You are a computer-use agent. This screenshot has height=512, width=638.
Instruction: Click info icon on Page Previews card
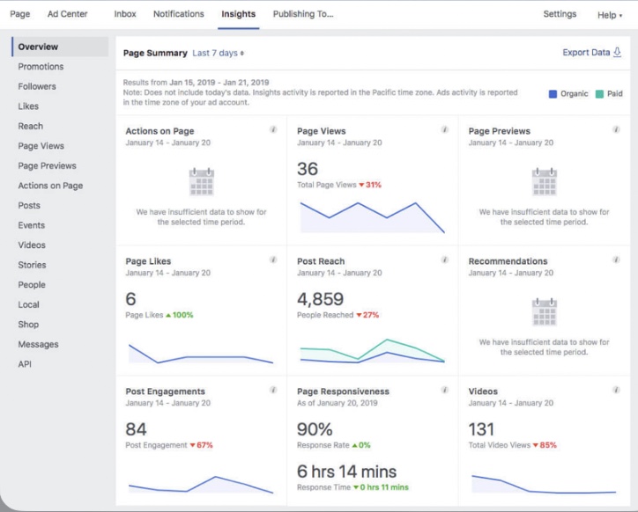616,129
